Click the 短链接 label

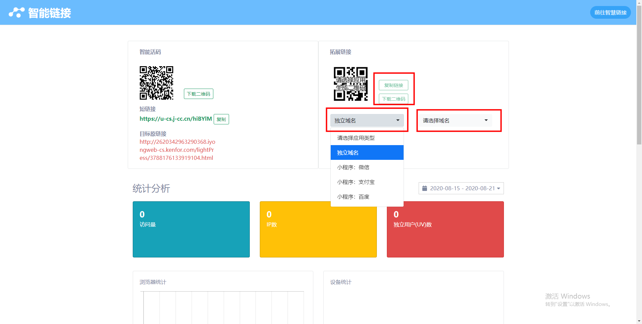tap(147, 109)
